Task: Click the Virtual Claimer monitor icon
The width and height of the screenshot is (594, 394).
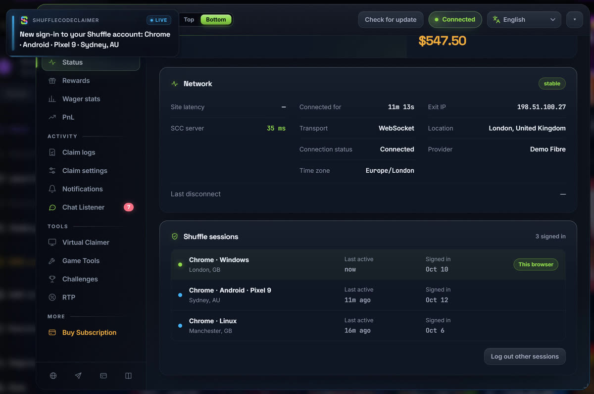Action: point(52,243)
